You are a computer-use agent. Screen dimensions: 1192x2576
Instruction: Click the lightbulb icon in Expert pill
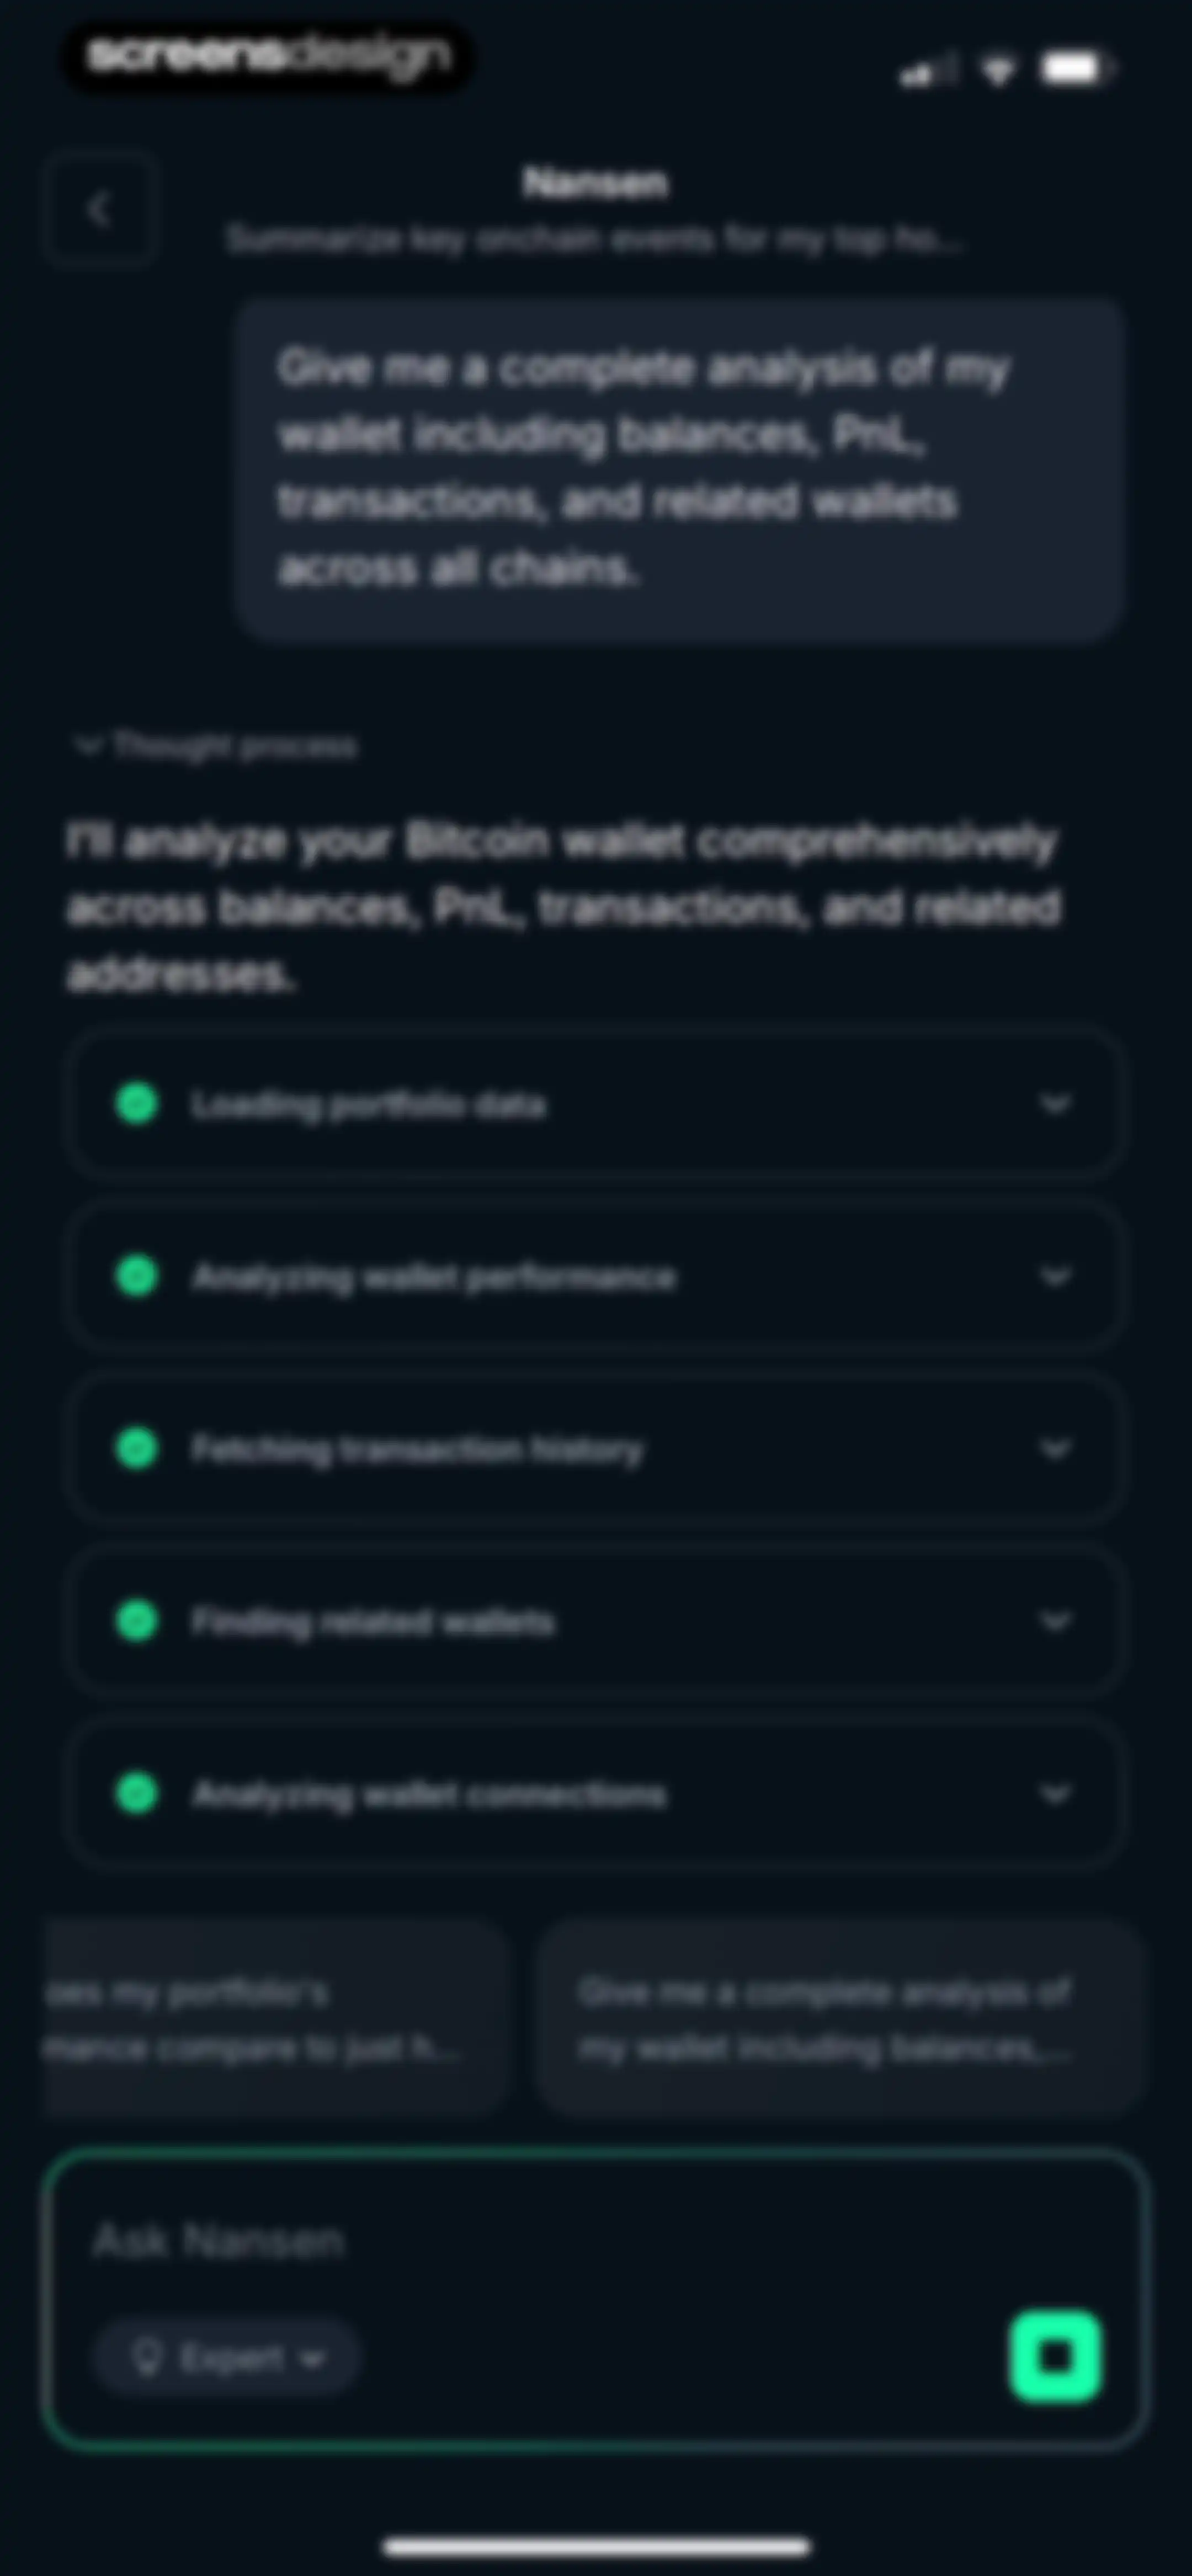pos(147,2358)
